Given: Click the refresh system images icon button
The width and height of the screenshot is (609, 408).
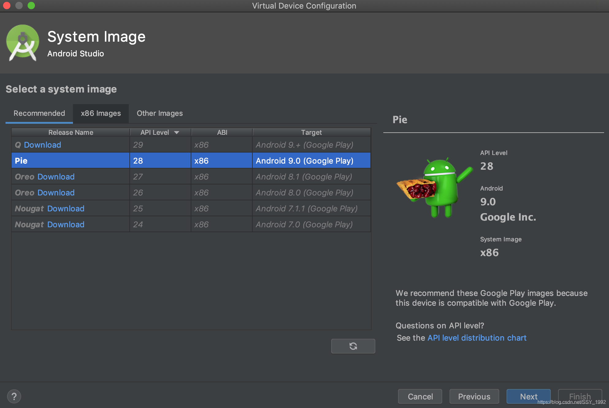Looking at the screenshot, I should click(x=353, y=346).
